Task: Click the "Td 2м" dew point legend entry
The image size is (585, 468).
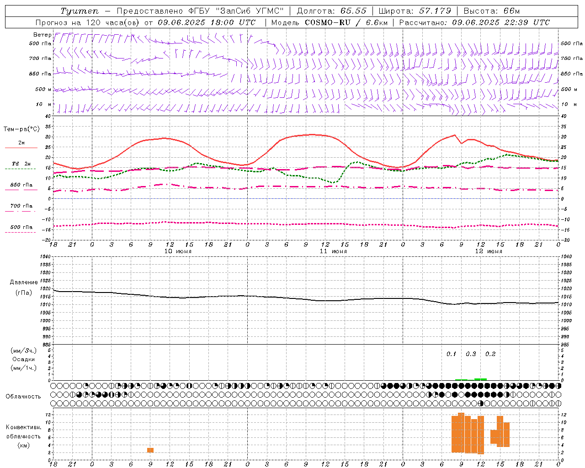Action: tap(21, 165)
